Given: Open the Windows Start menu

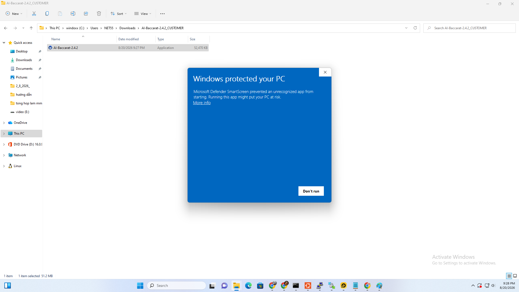Looking at the screenshot, I should 140,286.
